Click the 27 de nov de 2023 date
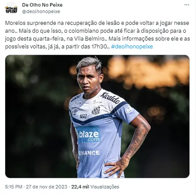196x195 pixels. pos(46,187)
